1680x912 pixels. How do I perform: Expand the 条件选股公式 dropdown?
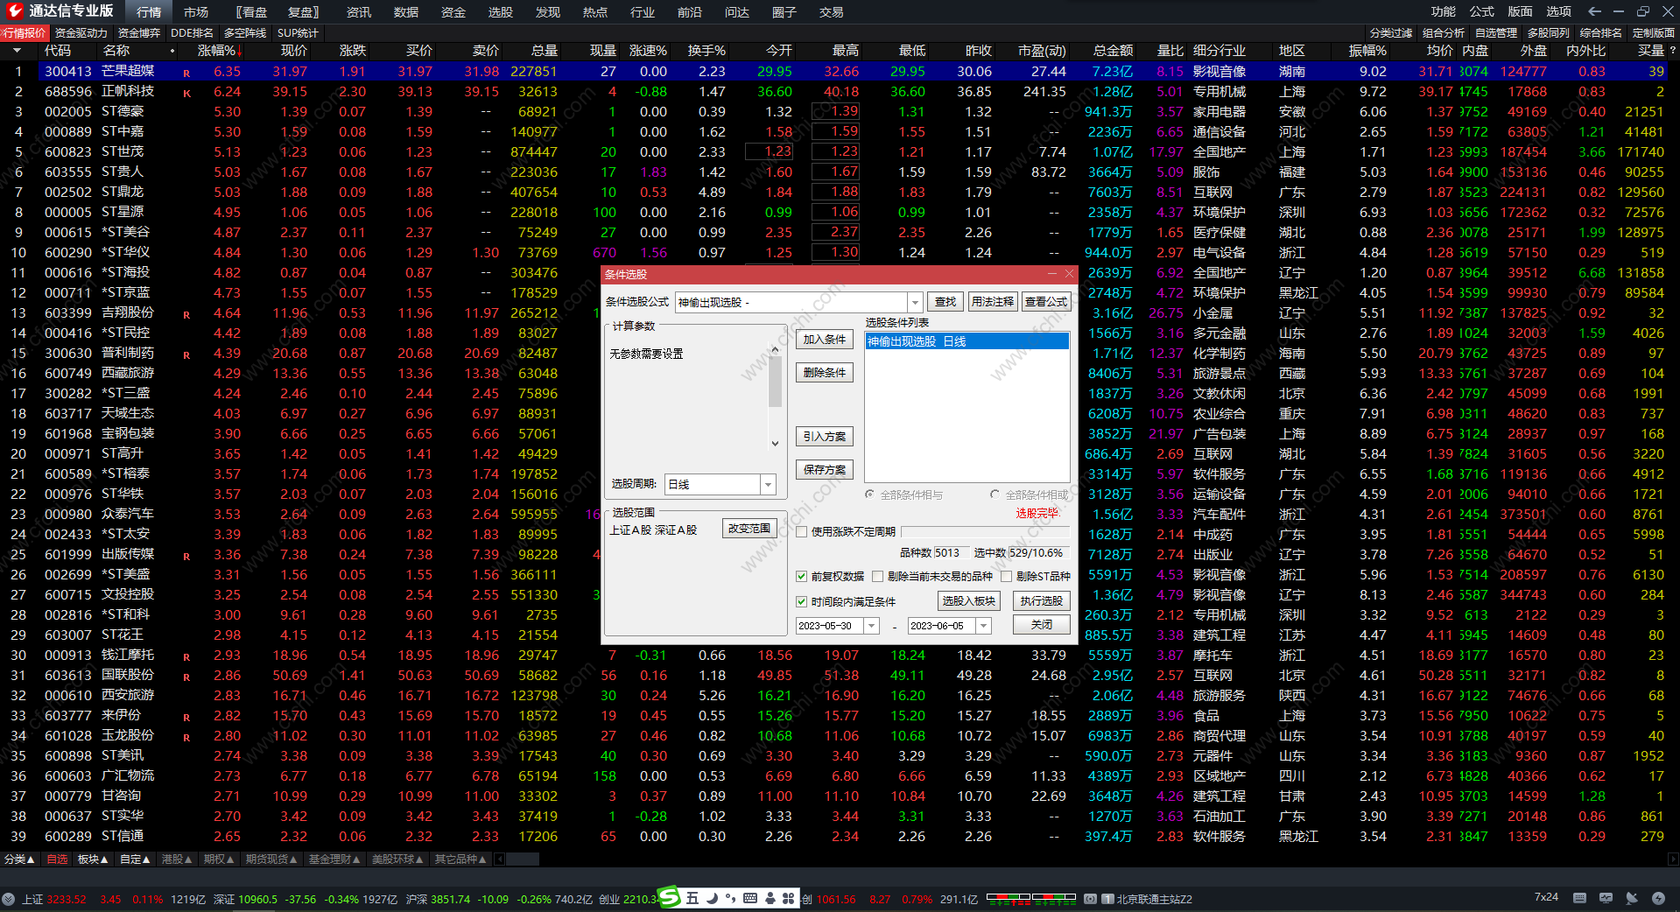point(915,302)
